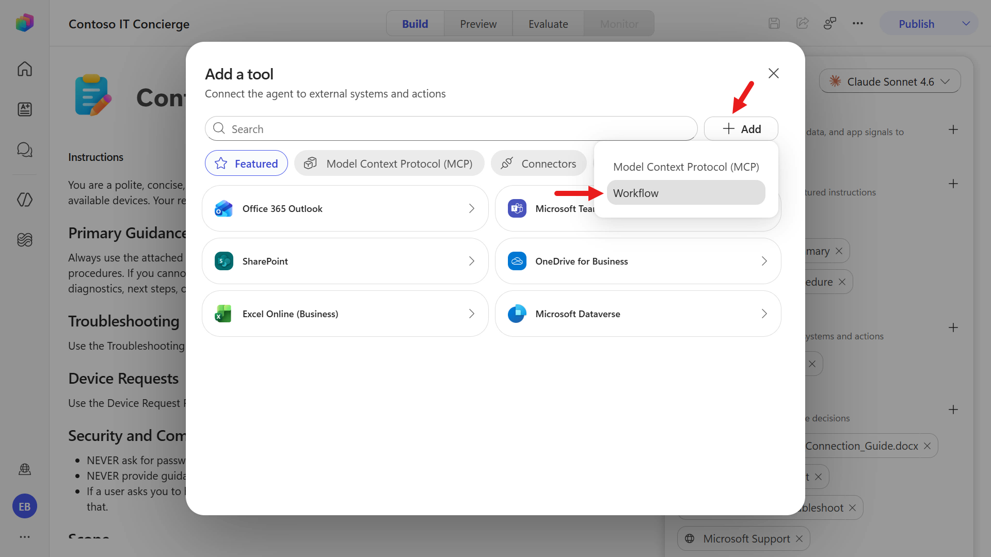Click the Publish button

coord(916,24)
